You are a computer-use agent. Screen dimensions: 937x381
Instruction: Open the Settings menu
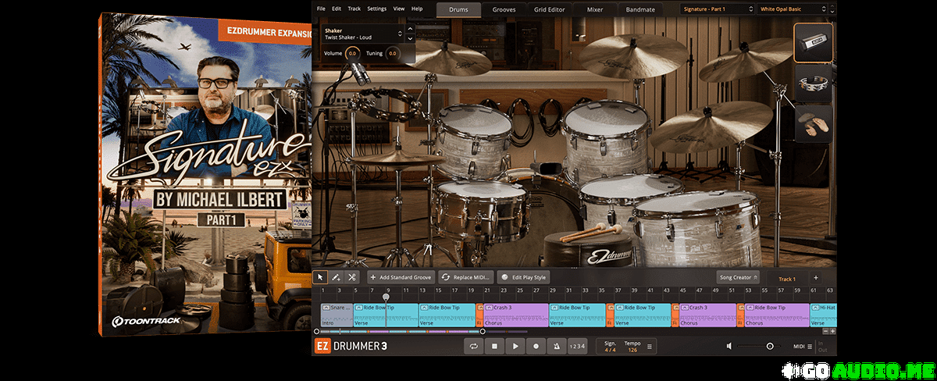(x=376, y=9)
